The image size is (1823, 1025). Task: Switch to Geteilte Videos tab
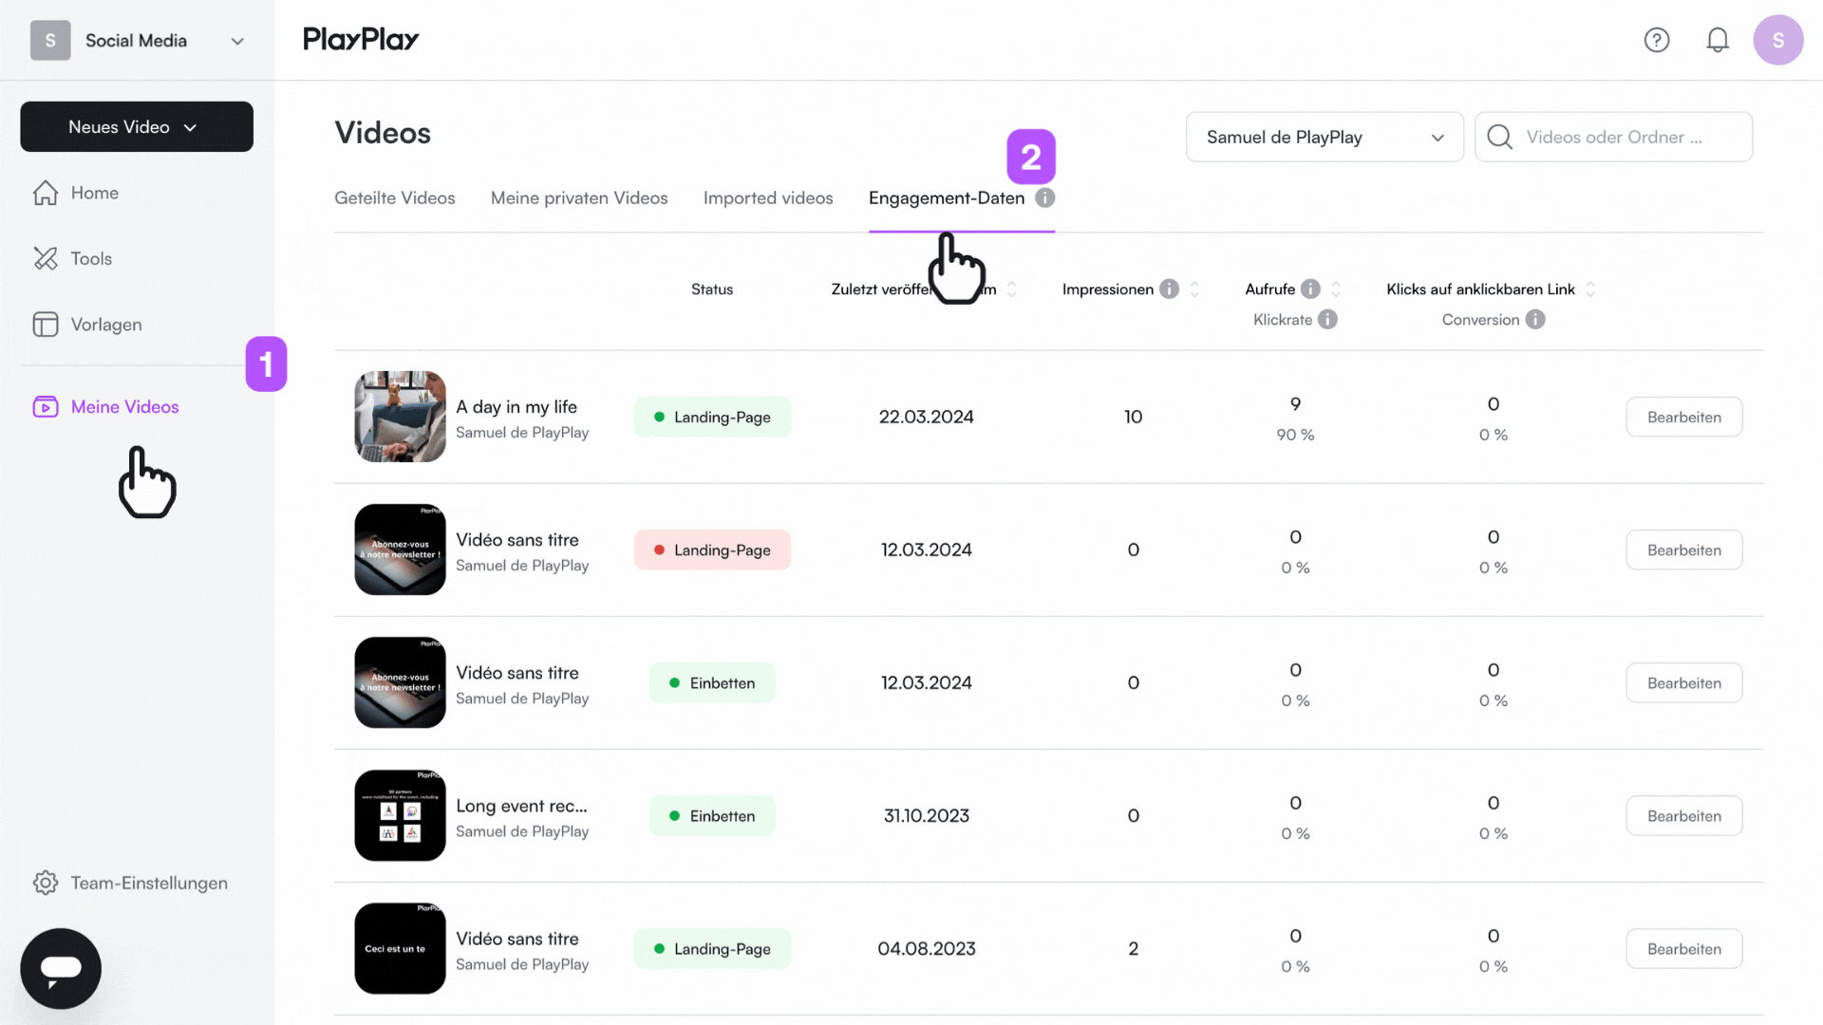(395, 197)
